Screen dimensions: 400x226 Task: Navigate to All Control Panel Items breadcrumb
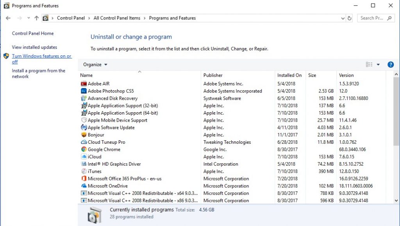tap(117, 18)
